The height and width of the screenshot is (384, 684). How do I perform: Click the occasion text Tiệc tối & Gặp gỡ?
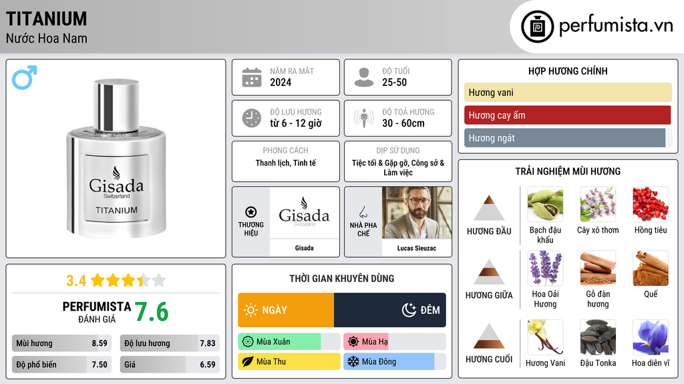coord(381,163)
